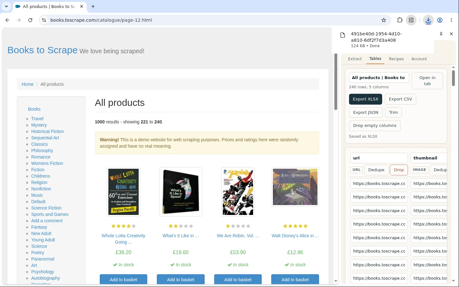The height and width of the screenshot is (287, 459).
Task: Toggle the side panel icon
Action: point(411,20)
